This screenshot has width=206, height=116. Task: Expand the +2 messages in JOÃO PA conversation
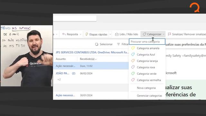59,80
